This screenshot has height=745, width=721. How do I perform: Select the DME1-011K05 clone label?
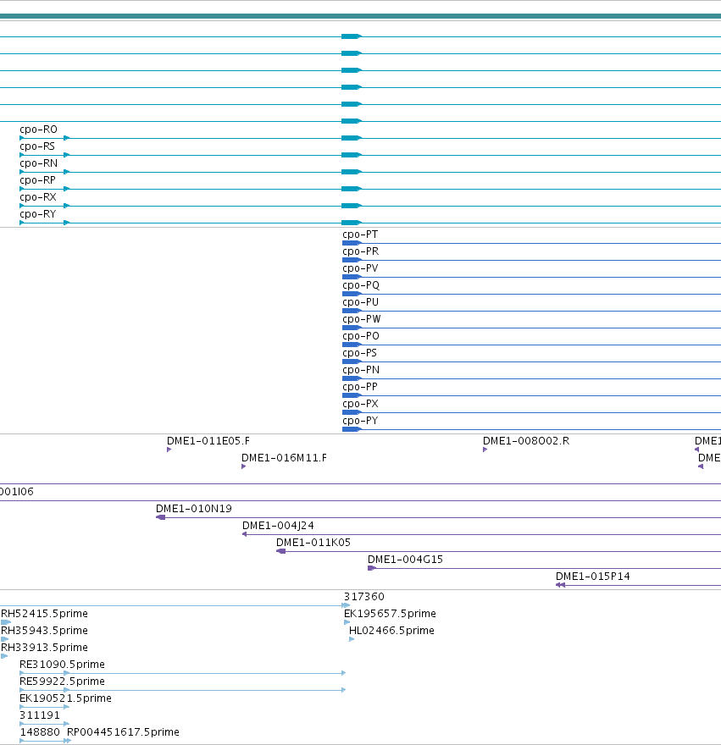coord(313,543)
